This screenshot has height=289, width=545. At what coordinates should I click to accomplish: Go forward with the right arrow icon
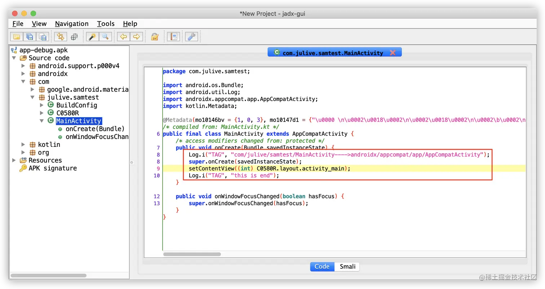137,36
